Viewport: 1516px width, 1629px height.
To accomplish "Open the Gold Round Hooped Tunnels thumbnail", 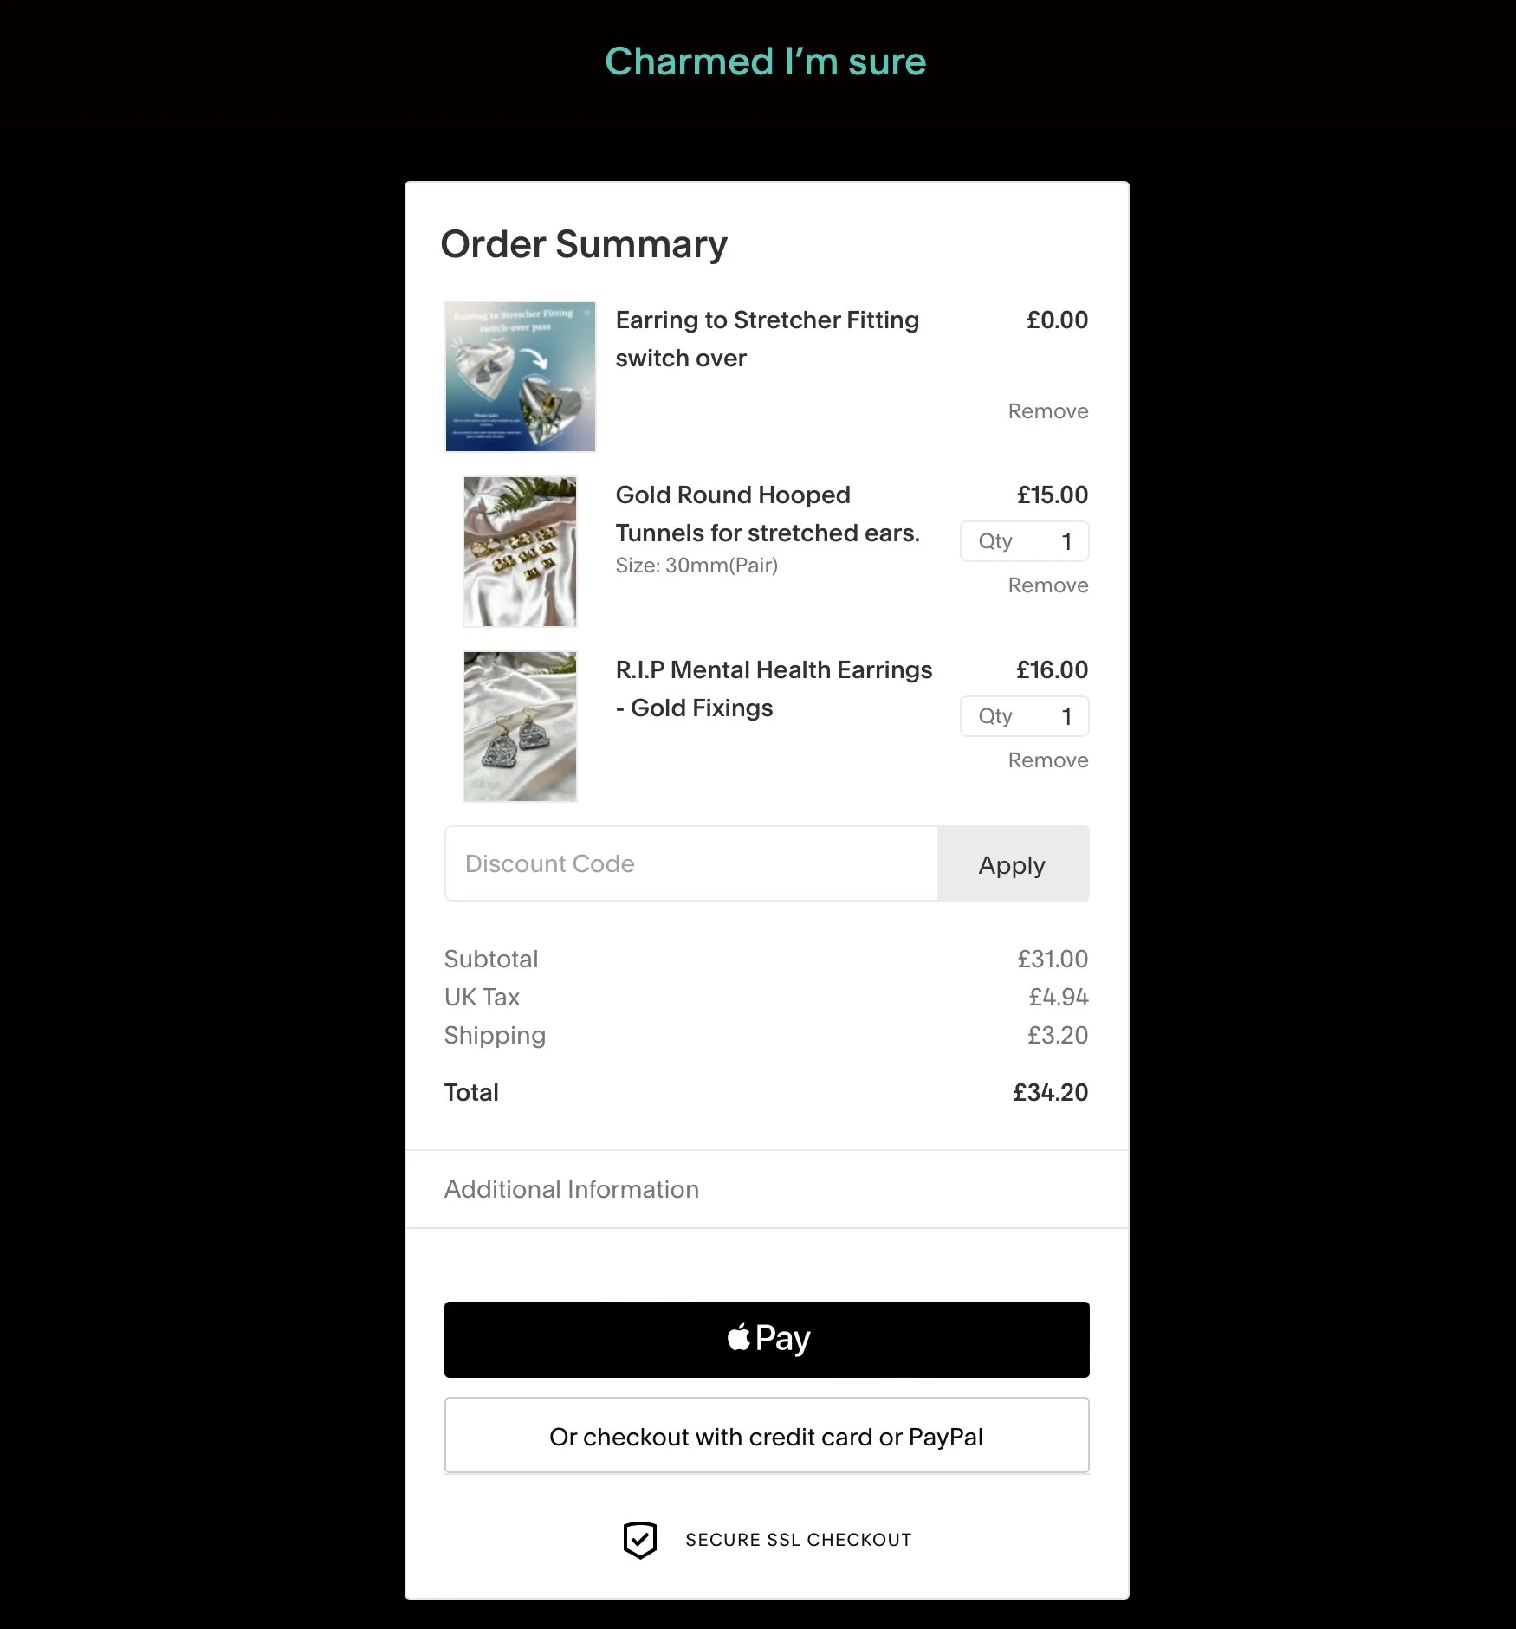I will 520,552.
